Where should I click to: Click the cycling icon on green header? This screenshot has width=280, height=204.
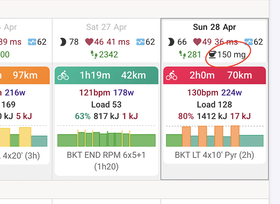pos(63,75)
